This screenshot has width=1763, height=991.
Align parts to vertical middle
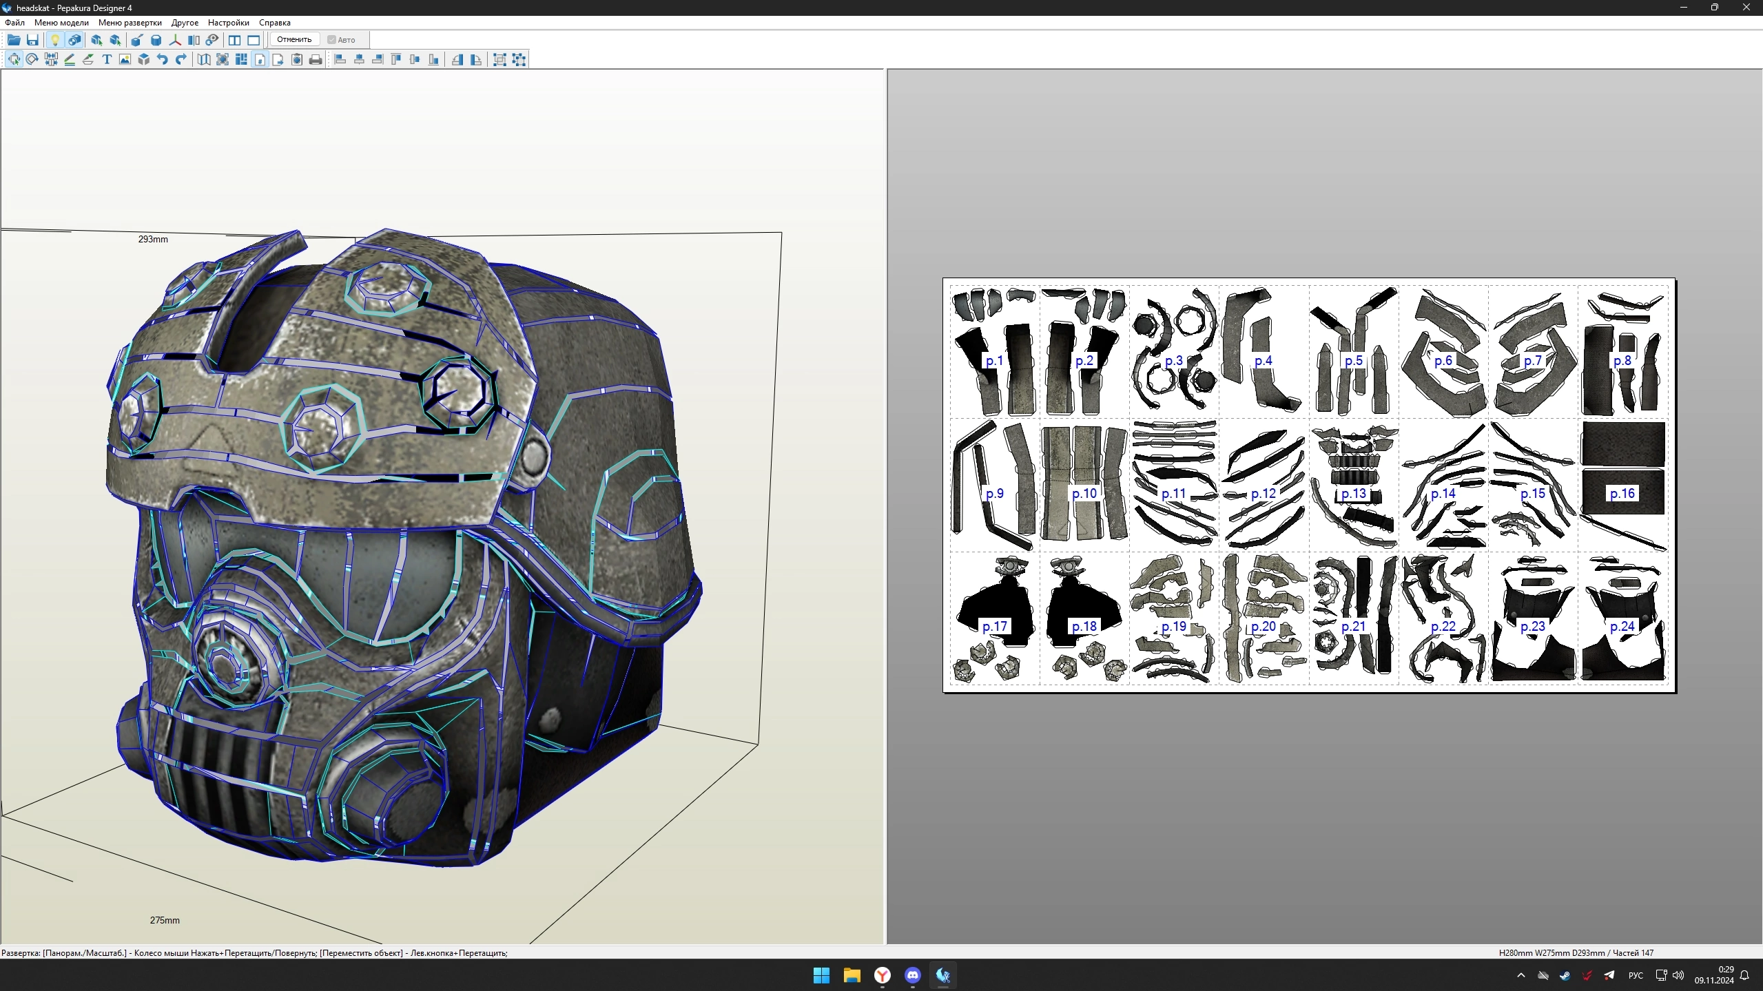(415, 59)
